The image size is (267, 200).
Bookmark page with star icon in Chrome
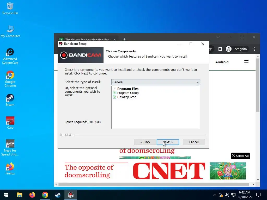210,49
